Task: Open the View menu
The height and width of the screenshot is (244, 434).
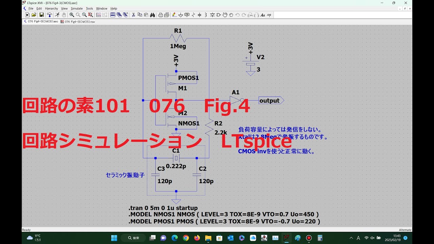Action: 64,8
